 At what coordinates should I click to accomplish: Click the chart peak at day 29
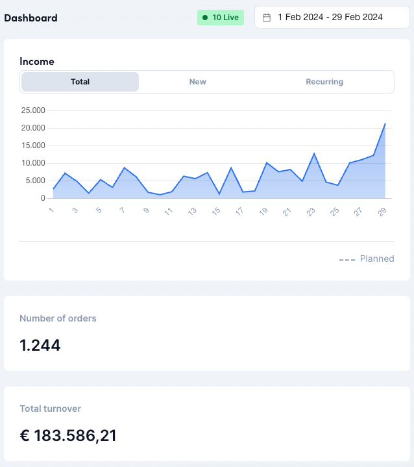pyautogui.click(x=385, y=123)
